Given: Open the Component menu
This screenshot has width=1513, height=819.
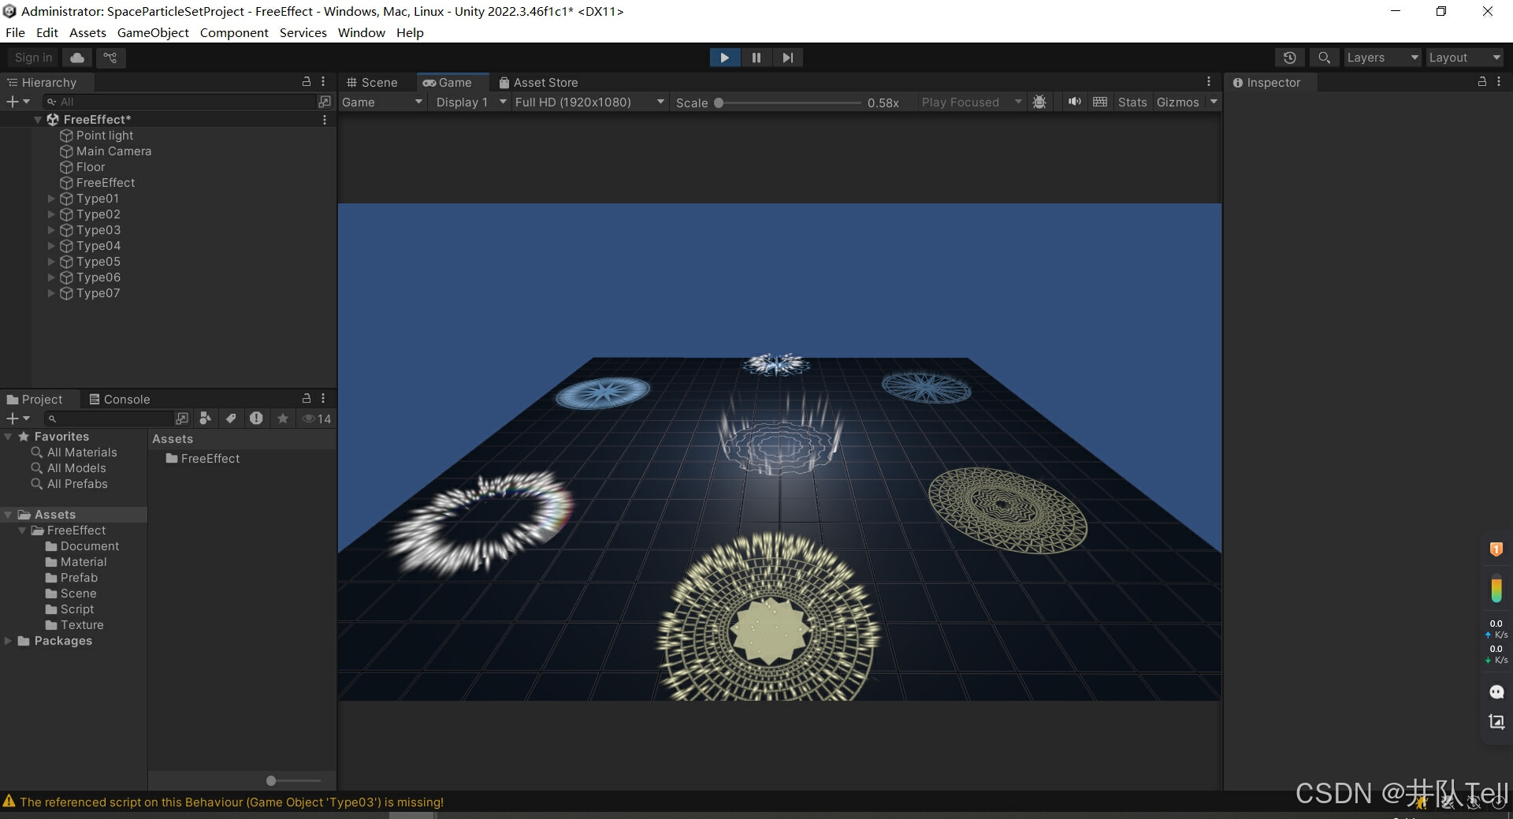Looking at the screenshot, I should point(234,32).
